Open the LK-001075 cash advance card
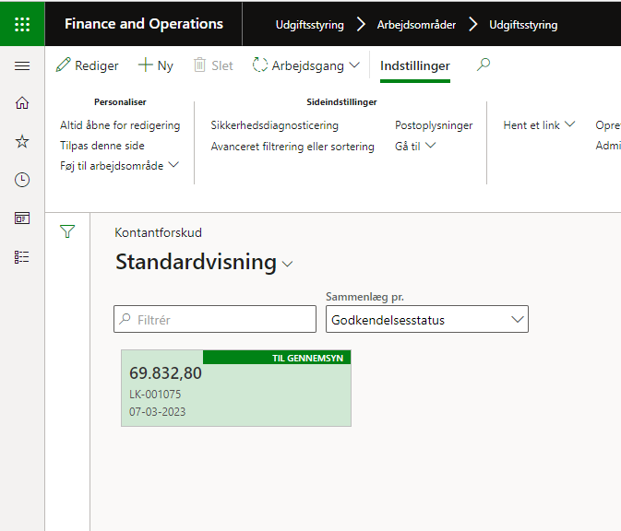621x531 pixels. click(236, 388)
